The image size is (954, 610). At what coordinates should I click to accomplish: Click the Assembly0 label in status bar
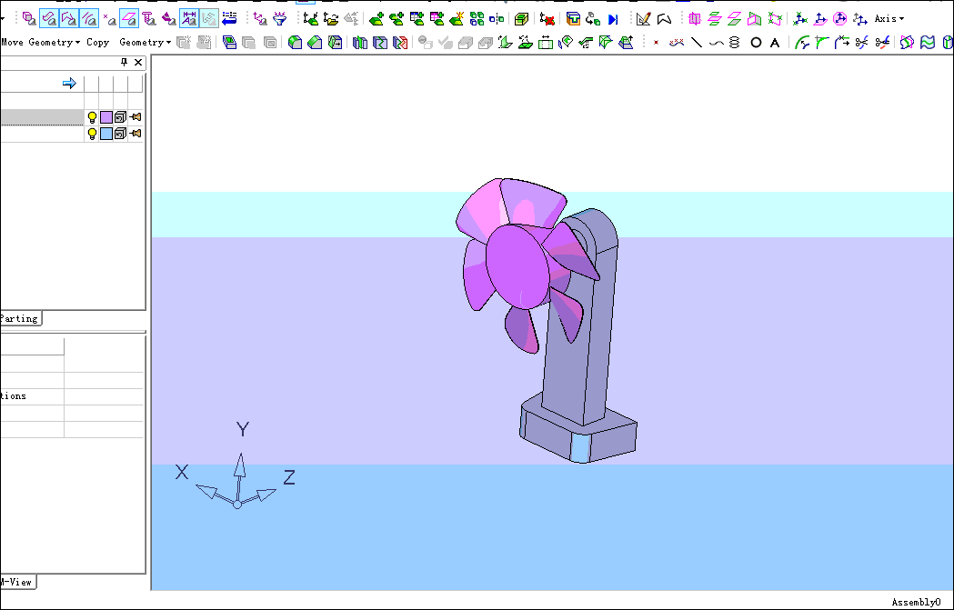pos(916,602)
